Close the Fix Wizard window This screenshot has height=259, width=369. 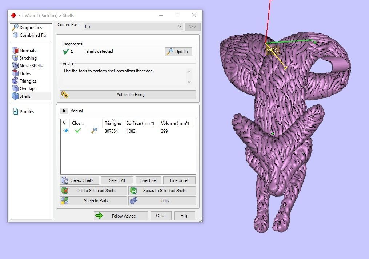pyautogui.click(x=194, y=15)
